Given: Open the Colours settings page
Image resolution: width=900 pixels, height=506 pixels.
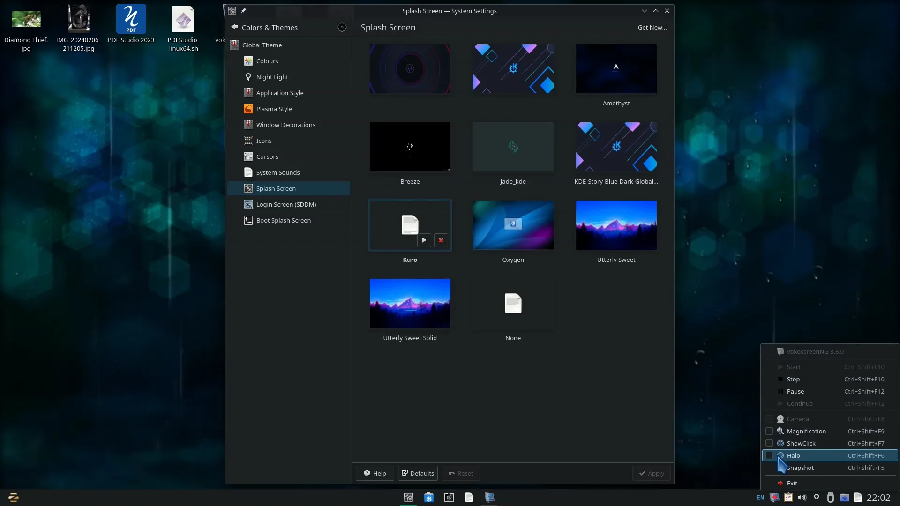Looking at the screenshot, I should 289,61.
